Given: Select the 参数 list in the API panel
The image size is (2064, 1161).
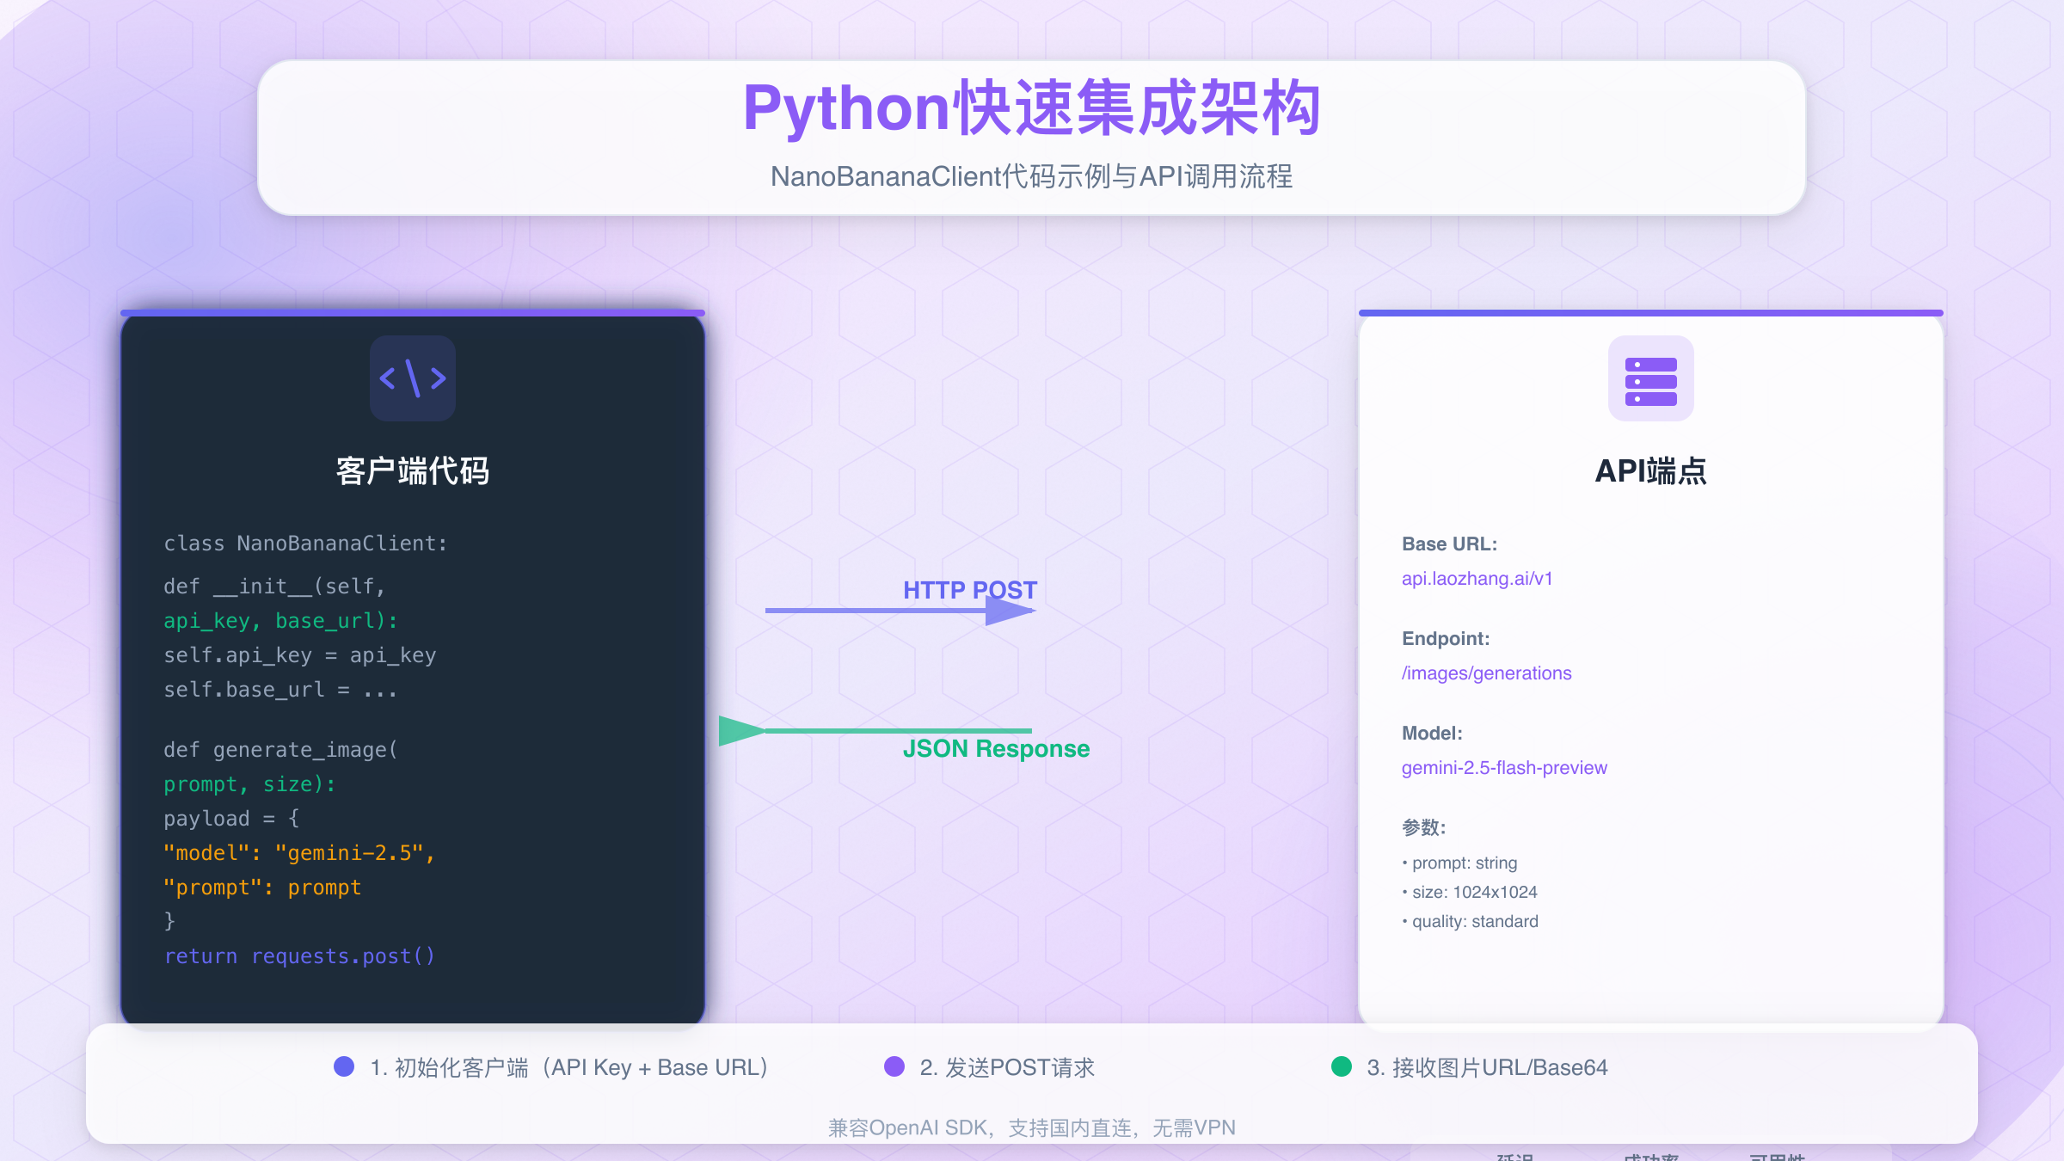Looking at the screenshot, I should (x=1470, y=892).
